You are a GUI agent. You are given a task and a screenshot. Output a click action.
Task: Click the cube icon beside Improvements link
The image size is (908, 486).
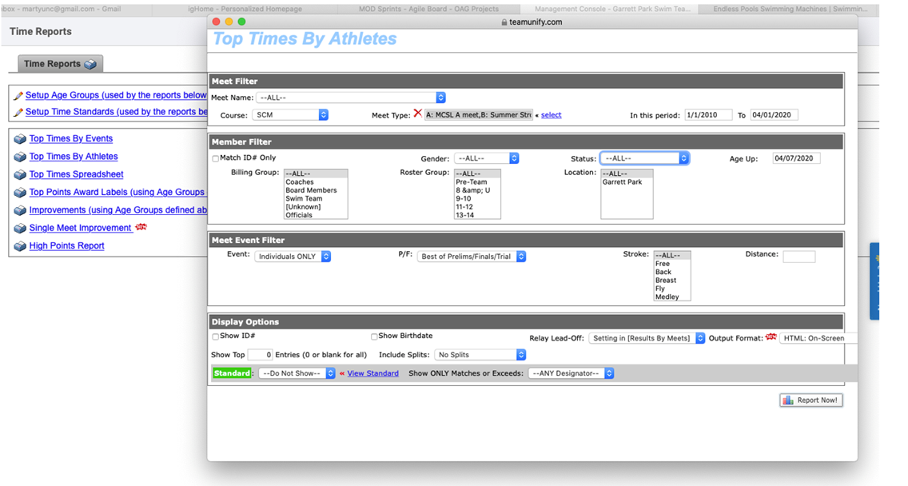pos(20,210)
